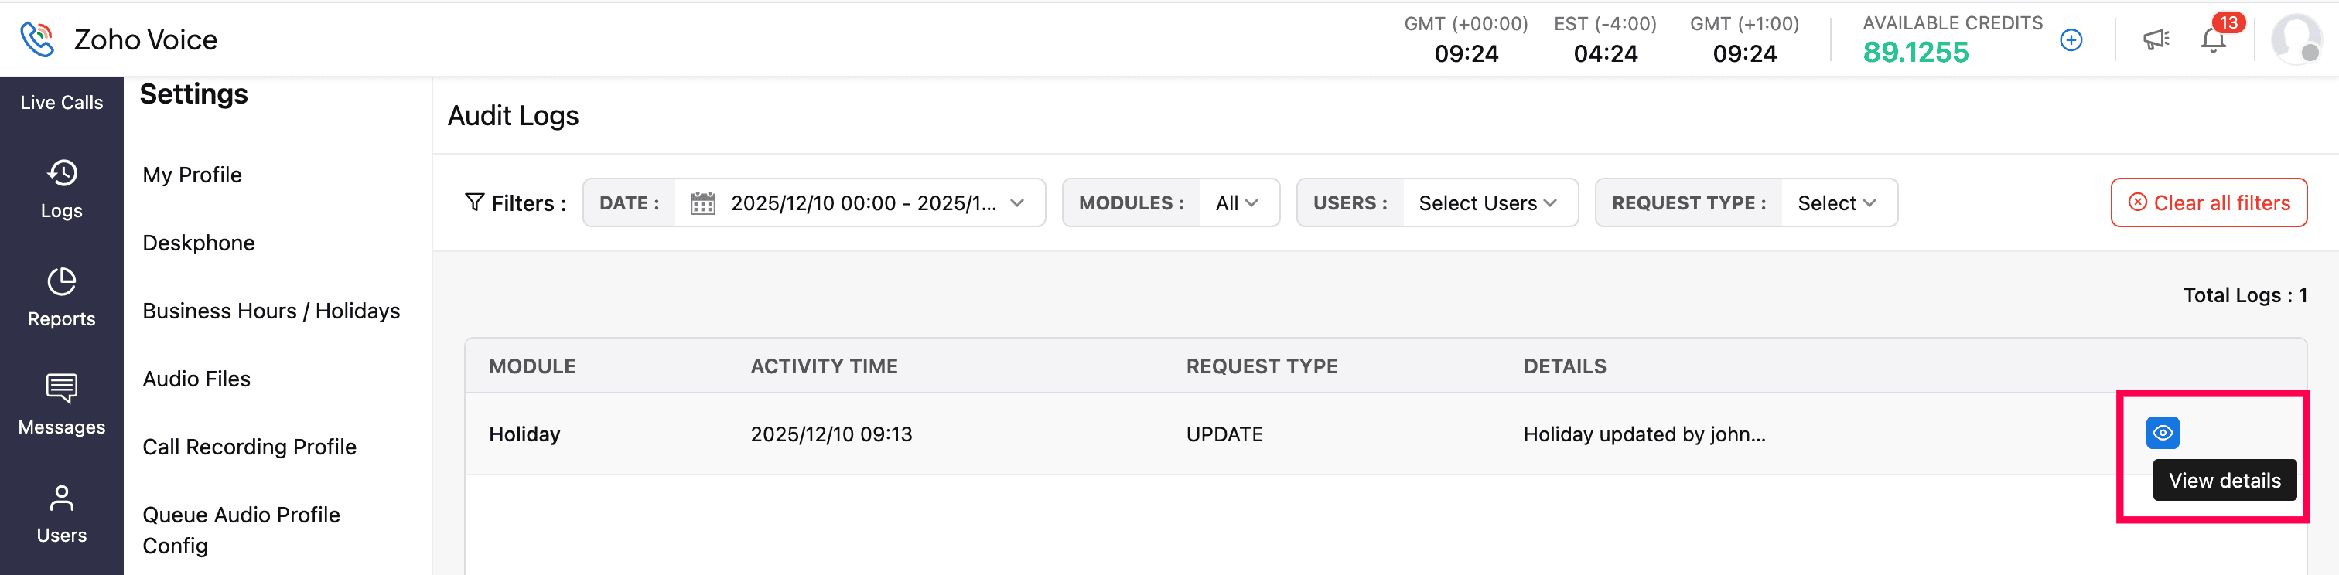2339x575 pixels.
Task: Click Clear all filters button
Action: (x=2208, y=203)
